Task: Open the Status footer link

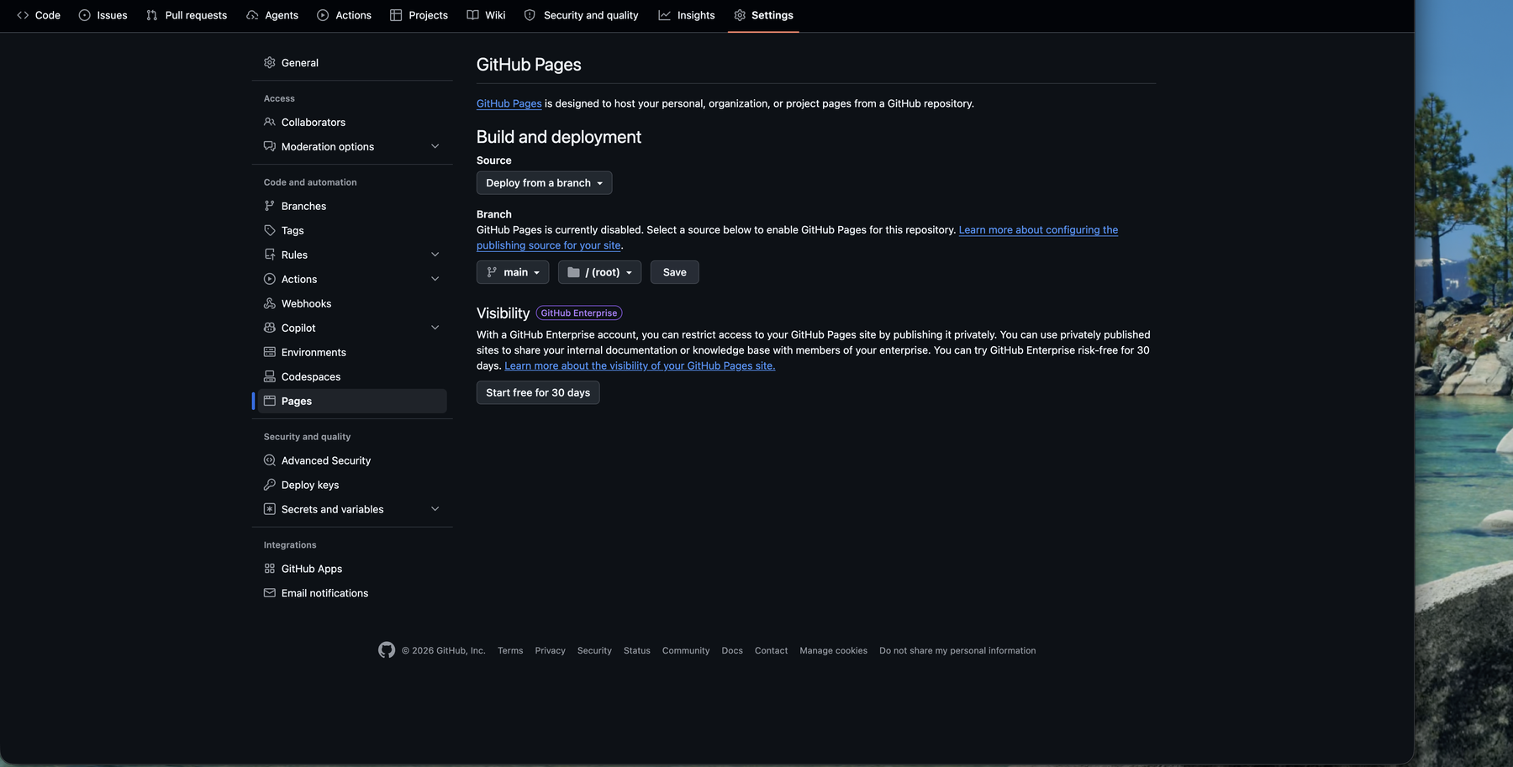Action: tap(637, 651)
